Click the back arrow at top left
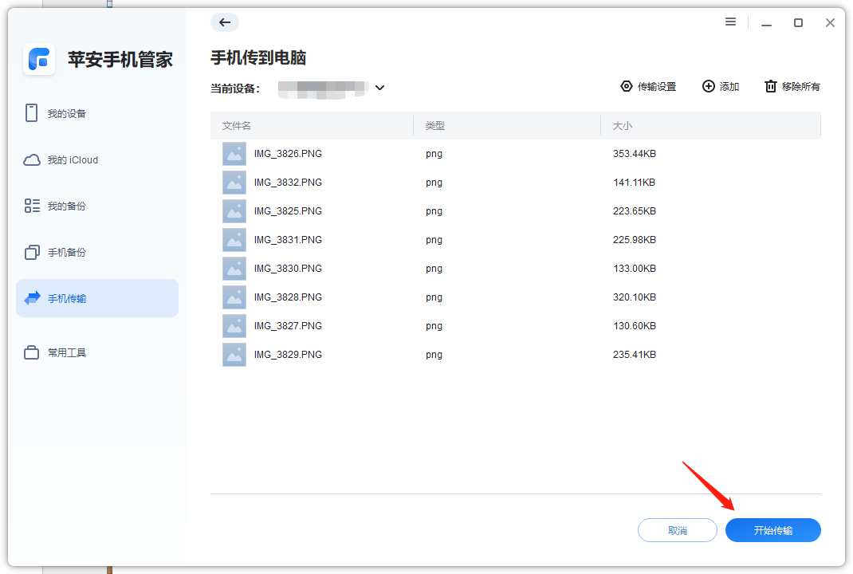Image resolution: width=853 pixels, height=574 pixels. tap(224, 22)
